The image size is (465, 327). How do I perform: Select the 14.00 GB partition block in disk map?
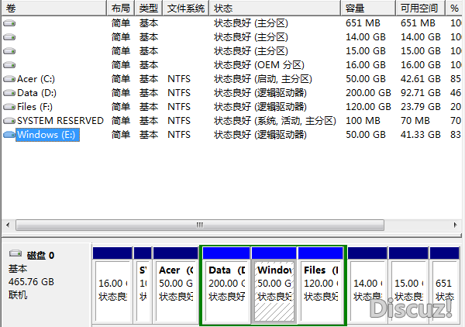pyautogui.click(x=367, y=285)
